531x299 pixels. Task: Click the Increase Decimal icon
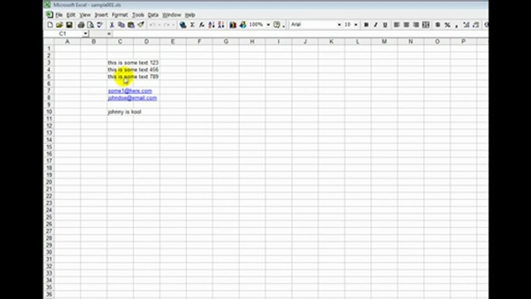point(466,25)
